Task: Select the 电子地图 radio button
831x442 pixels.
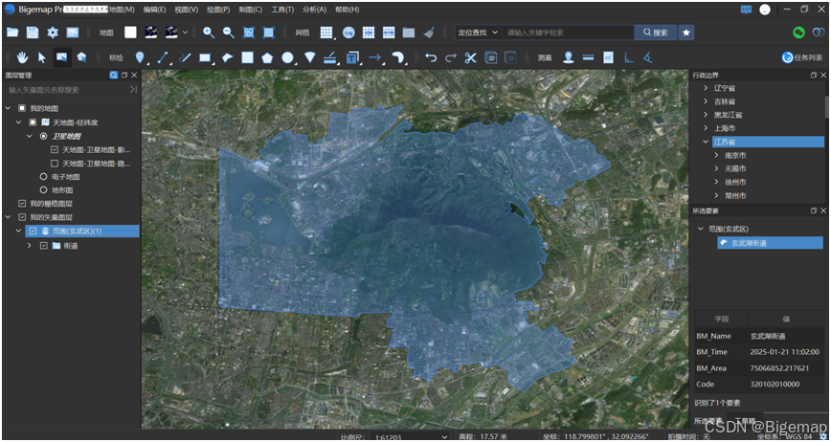Action: coord(43,177)
